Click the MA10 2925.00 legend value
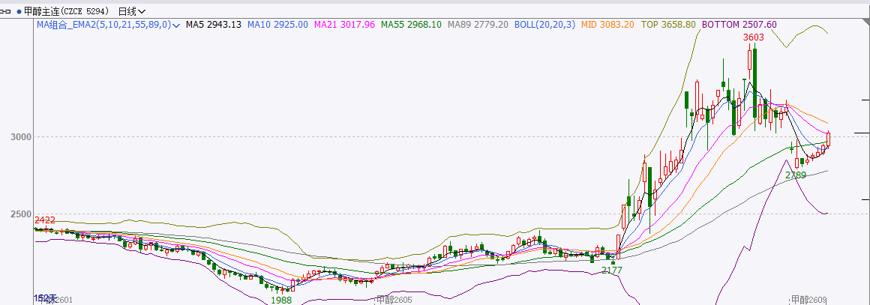This screenshot has width=870, height=305. pos(277,25)
